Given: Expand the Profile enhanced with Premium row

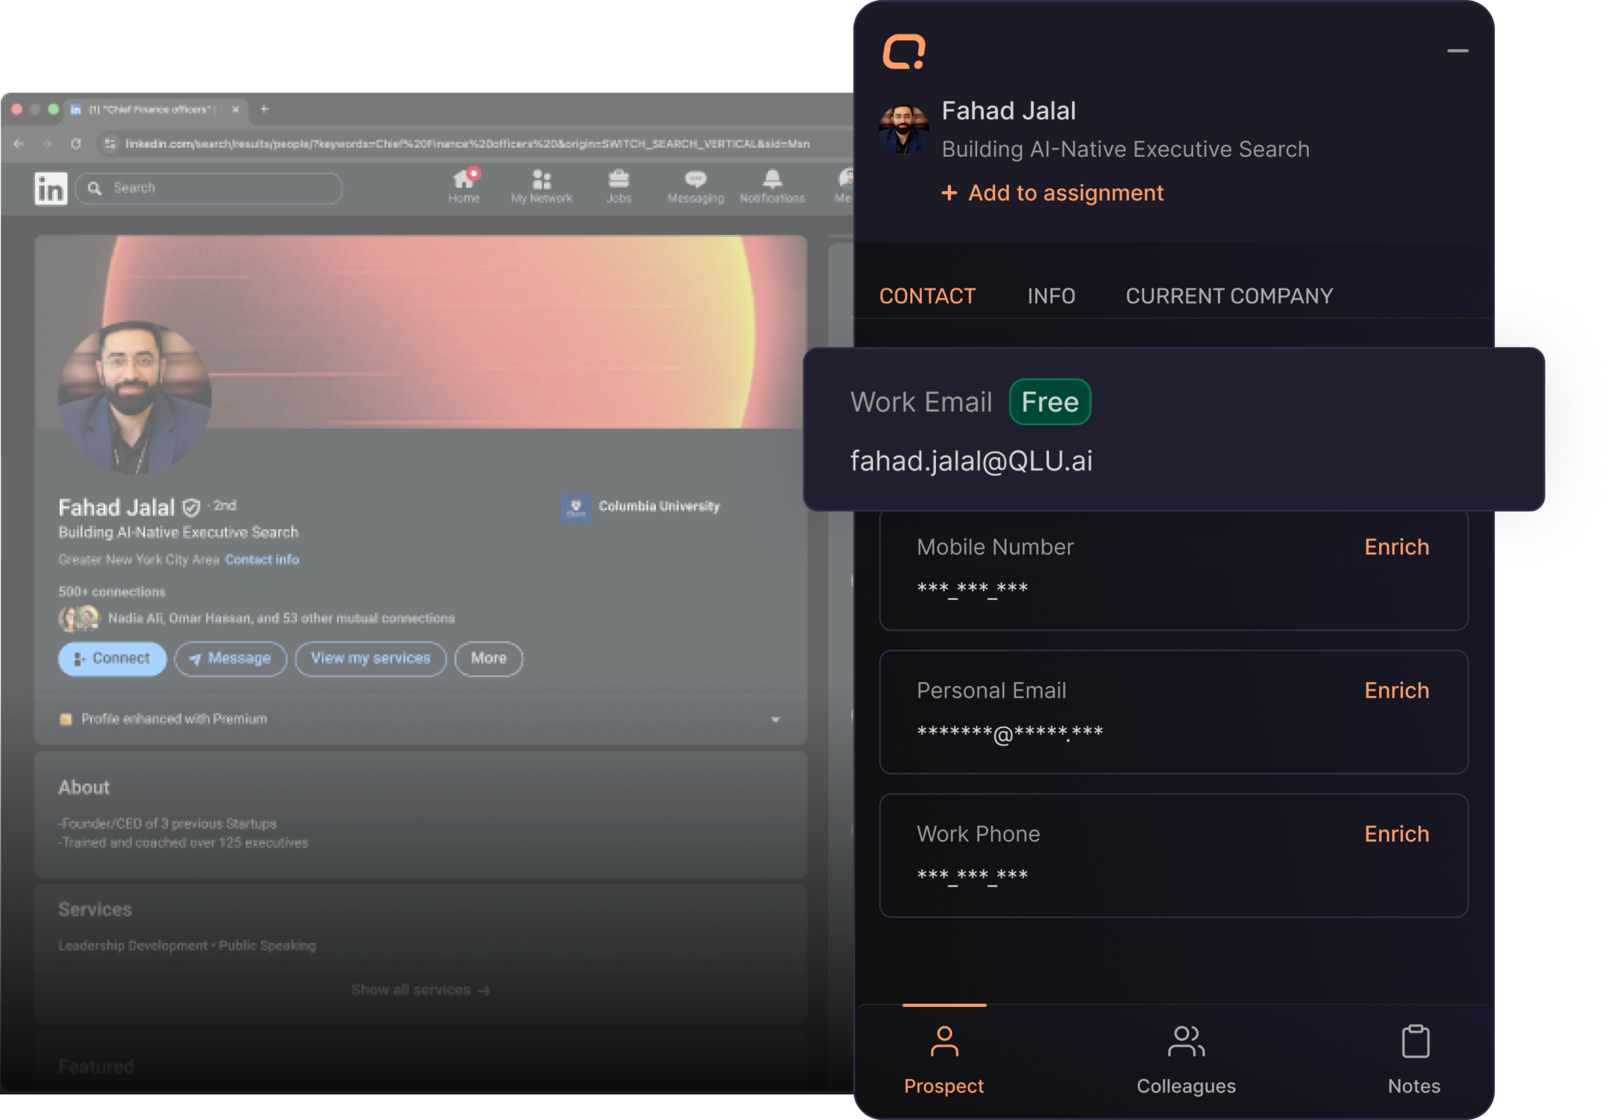Looking at the screenshot, I should 775,720.
